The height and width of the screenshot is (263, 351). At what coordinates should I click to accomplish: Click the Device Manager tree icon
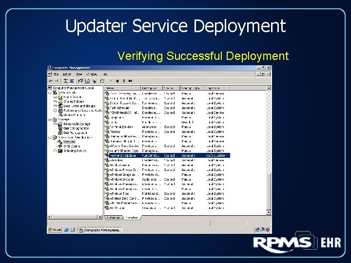coord(60,115)
